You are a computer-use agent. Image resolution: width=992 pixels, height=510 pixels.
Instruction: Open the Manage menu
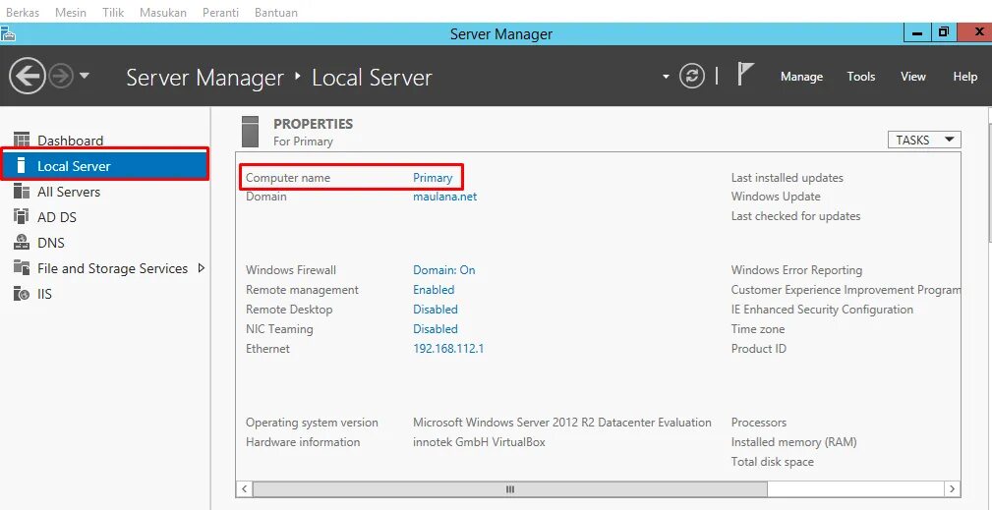801,77
